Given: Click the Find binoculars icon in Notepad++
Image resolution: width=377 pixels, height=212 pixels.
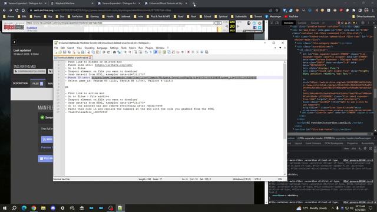Looking at the screenshot, I should (114, 52).
